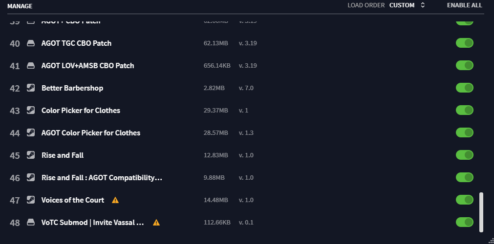494x244 pixels.
Task: Click the local drive icon for VoTC Submod
Action: [31, 223]
